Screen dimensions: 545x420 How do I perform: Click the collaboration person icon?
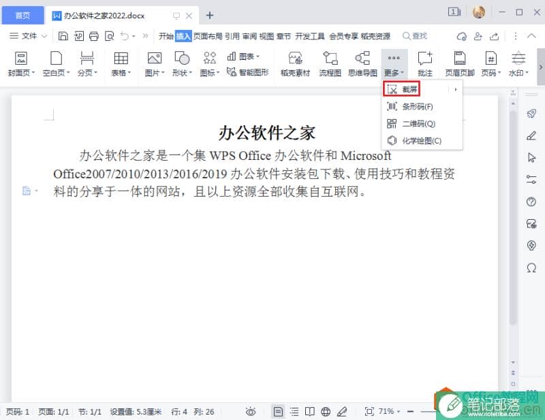[478, 36]
